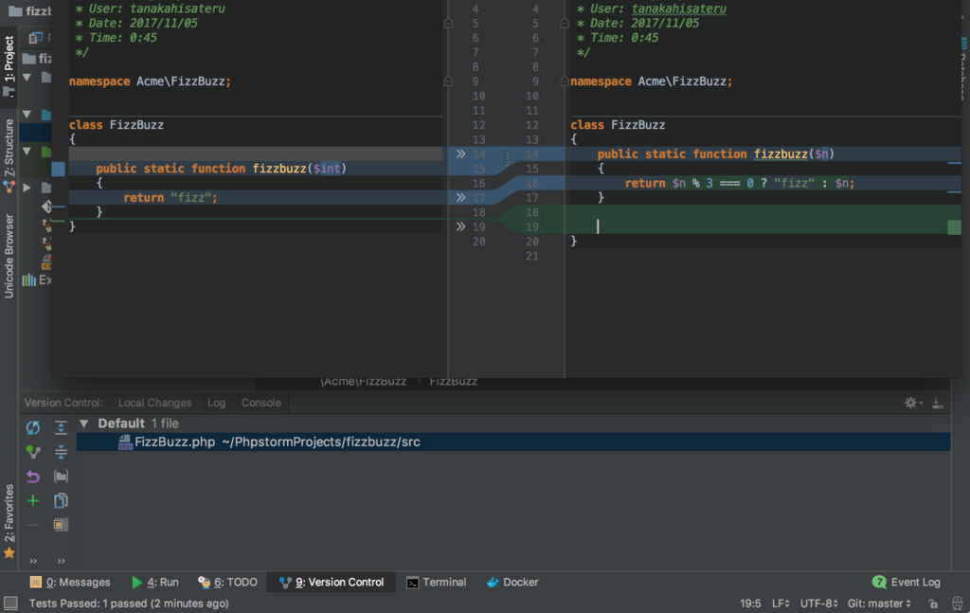Viewport: 970px width, 613px height.
Task: Click the green Run play icon
Action: (x=136, y=582)
